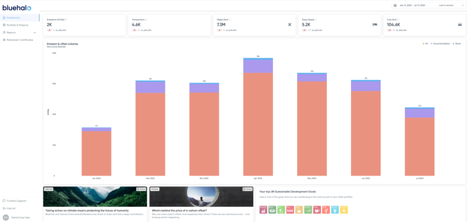Click the Stays info icon
This screenshot has height=222, width=467.
316,20
